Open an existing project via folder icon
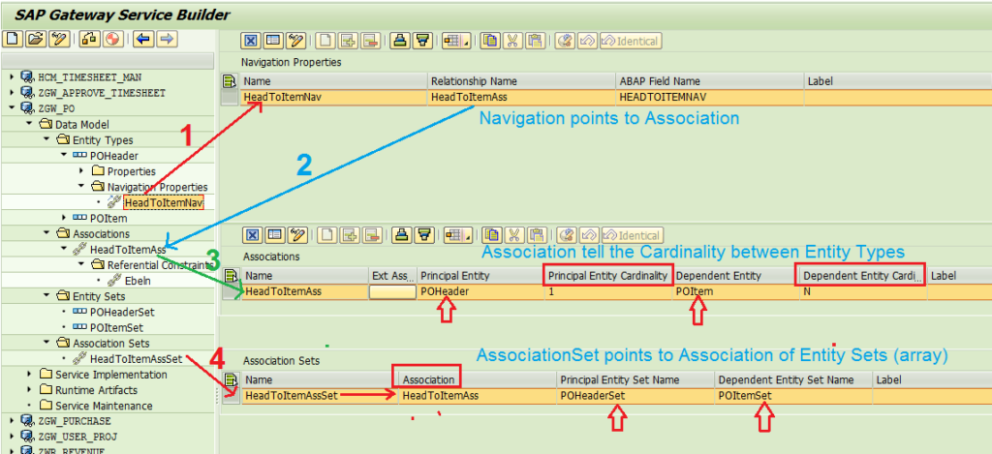This screenshot has height=454, width=992. [x=37, y=39]
